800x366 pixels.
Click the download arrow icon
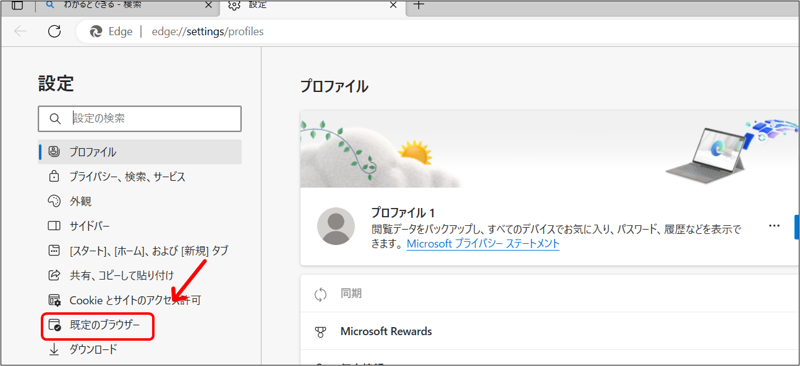click(54, 349)
